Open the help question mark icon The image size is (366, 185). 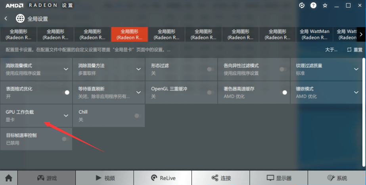(313, 6)
